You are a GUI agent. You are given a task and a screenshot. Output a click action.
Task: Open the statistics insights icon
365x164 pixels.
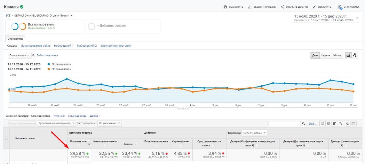340,7
